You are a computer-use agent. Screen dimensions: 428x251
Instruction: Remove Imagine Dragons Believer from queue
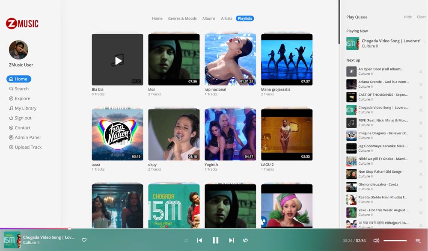click(421, 136)
